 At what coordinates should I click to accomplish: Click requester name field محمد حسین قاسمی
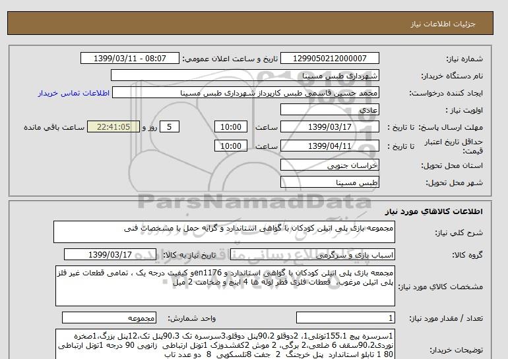(x=245, y=93)
